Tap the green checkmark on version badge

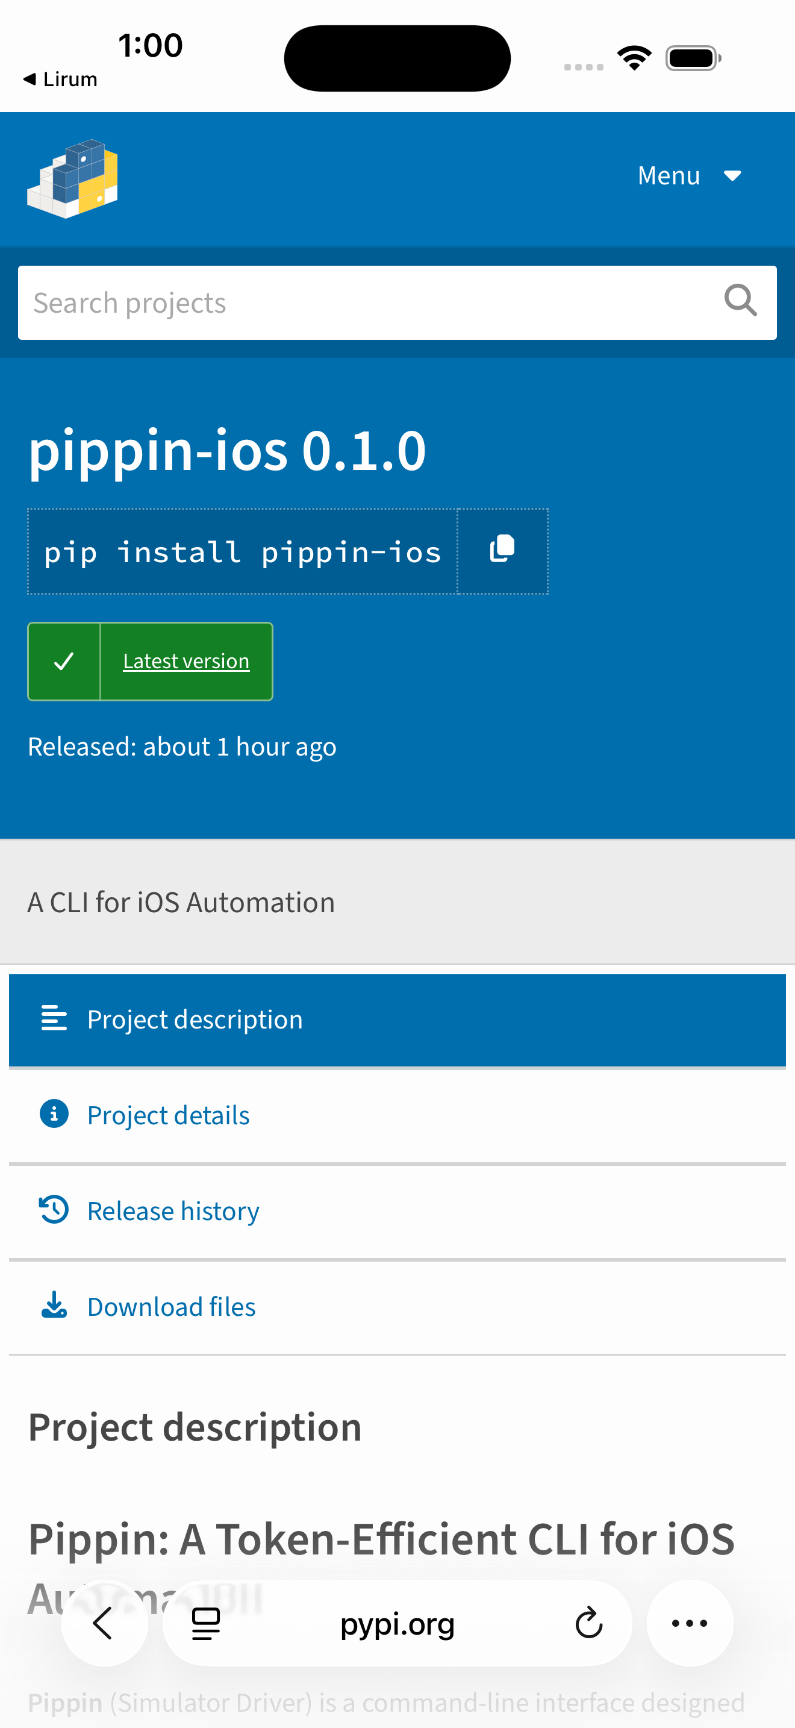click(x=64, y=662)
